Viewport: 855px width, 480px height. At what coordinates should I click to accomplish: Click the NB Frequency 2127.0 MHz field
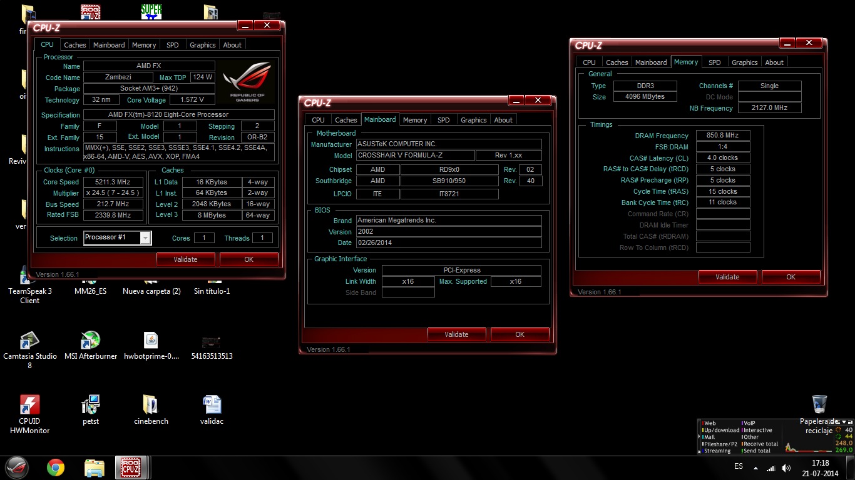click(x=769, y=108)
